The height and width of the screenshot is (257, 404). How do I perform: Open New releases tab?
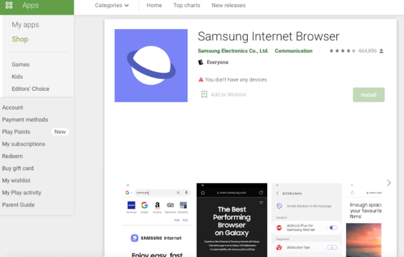(229, 5)
